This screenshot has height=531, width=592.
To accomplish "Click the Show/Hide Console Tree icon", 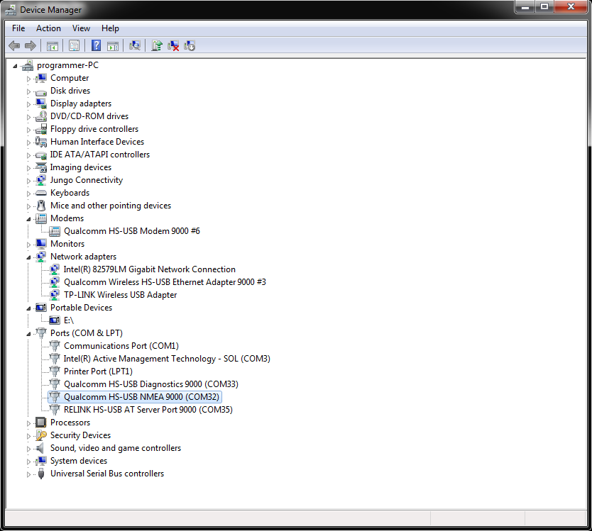I will pyautogui.click(x=52, y=46).
